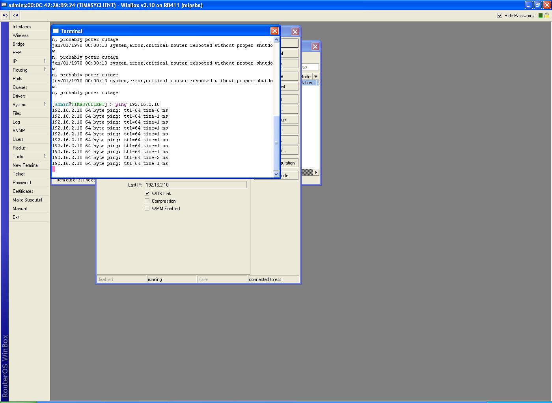Image resolution: width=552 pixels, height=403 pixels.
Task: Open the Queues menu item
Action: (x=30, y=87)
